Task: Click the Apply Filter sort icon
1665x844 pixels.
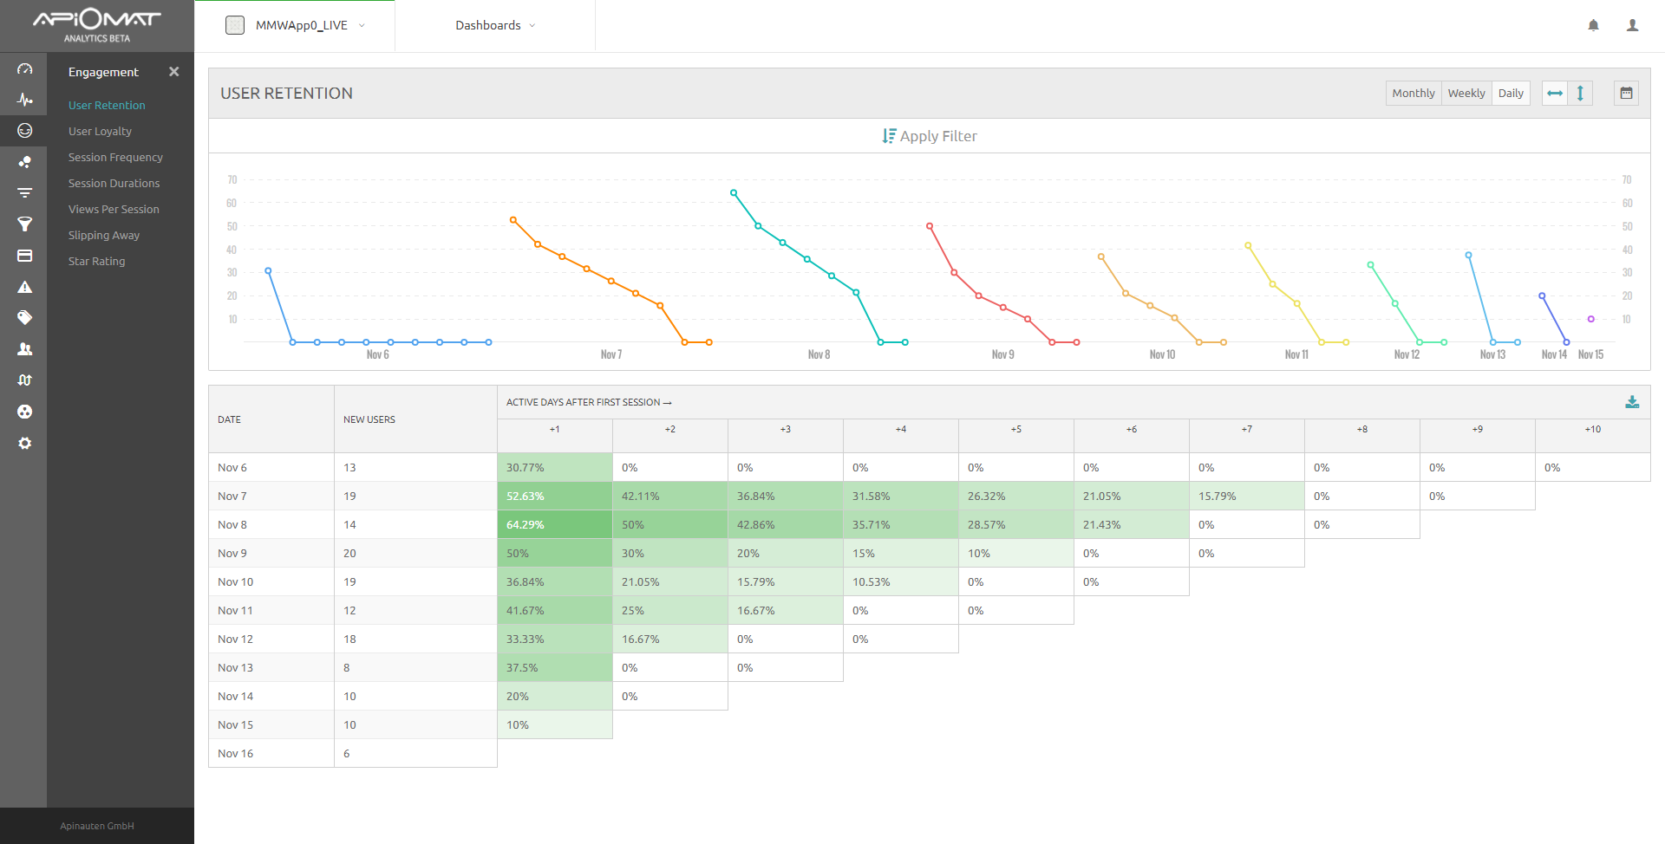Action: tap(889, 136)
